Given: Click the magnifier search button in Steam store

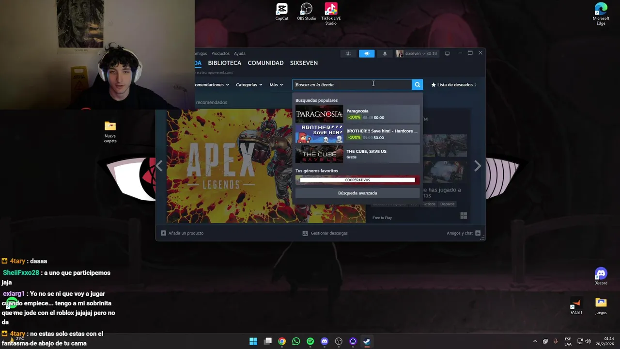Looking at the screenshot, I should click(417, 85).
